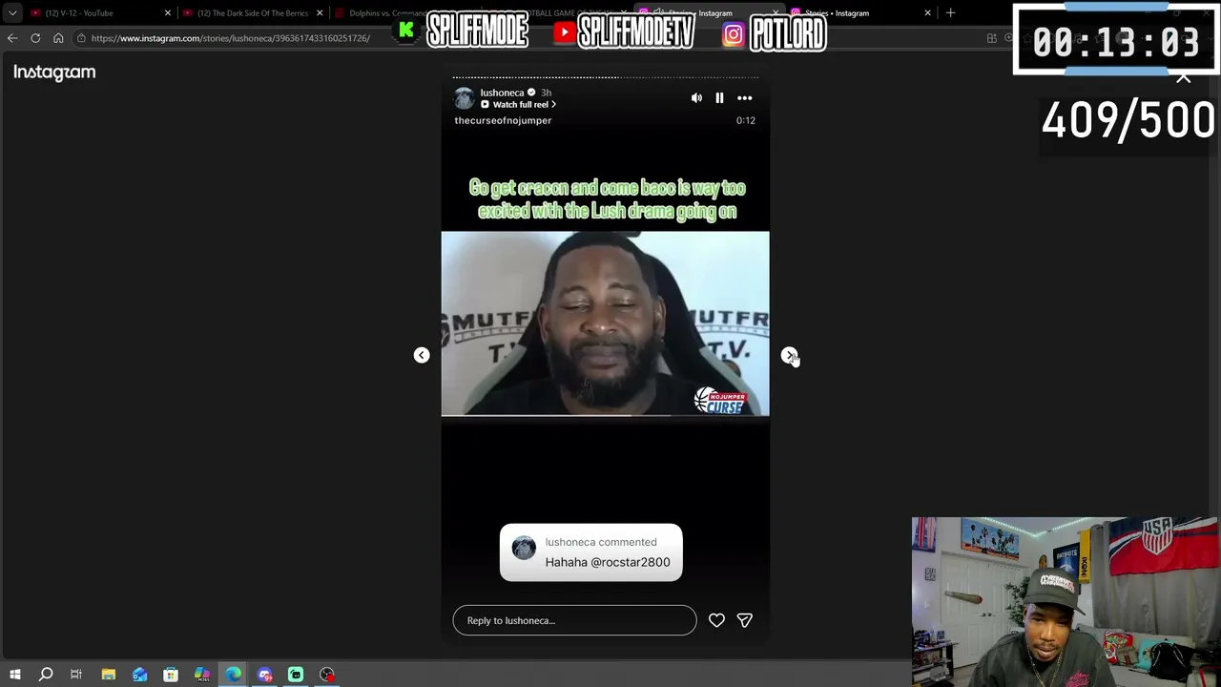Open the story's three-dot more options menu

pos(745,98)
